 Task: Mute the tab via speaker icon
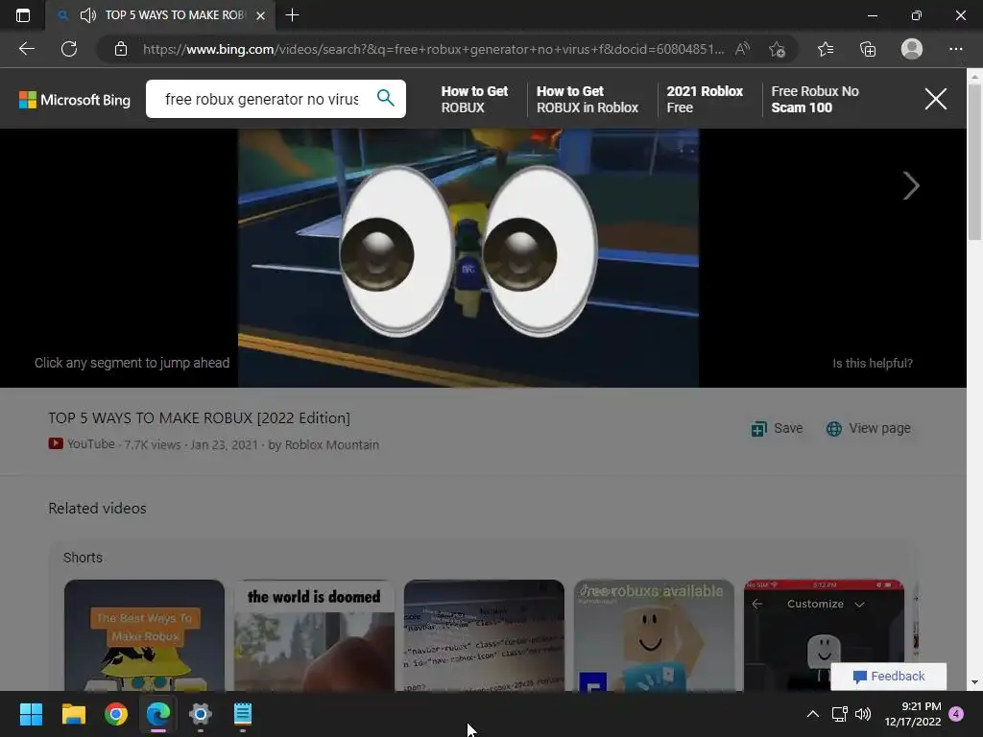tap(88, 15)
